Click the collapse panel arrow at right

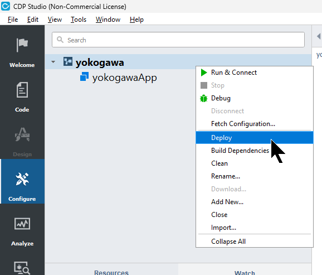point(319,36)
